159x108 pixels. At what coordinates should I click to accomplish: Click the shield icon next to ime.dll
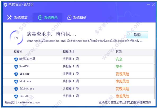pos(16,96)
